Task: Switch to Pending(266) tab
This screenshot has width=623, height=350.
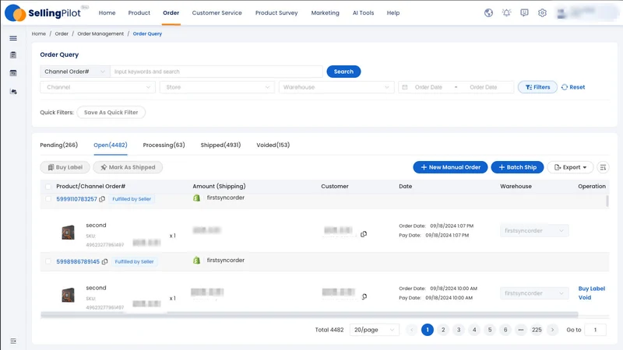Action: 59,145
